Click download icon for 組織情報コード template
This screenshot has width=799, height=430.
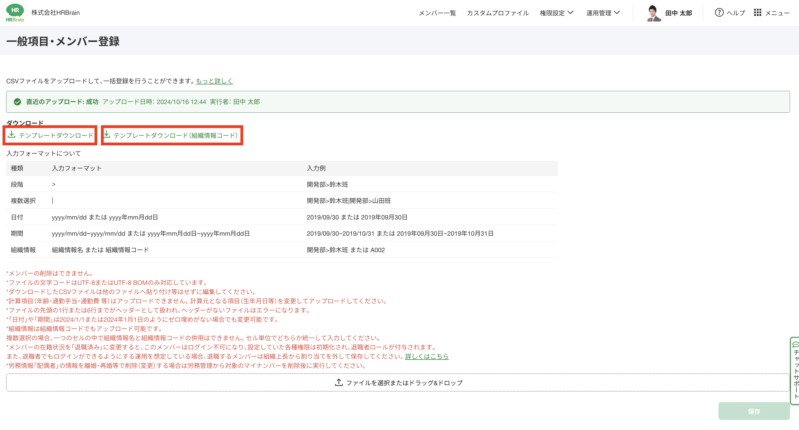(x=107, y=134)
